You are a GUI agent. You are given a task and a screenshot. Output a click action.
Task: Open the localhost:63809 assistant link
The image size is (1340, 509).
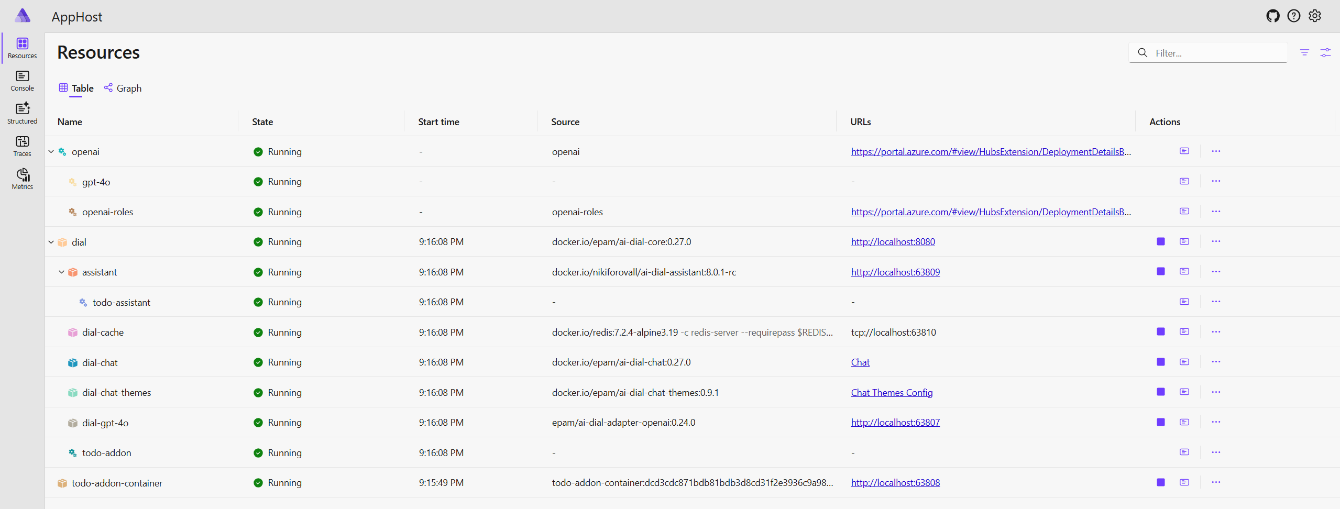[895, 272]
